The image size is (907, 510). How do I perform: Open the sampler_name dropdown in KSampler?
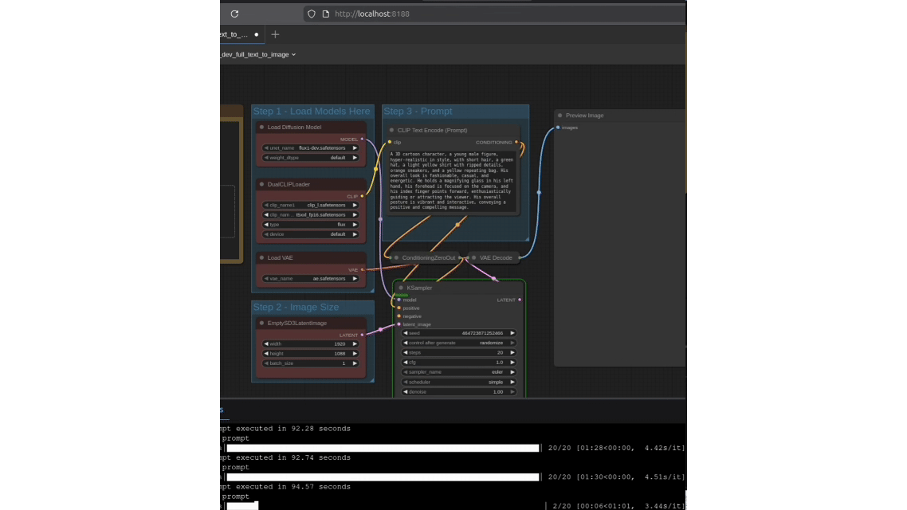click(458, 372)
